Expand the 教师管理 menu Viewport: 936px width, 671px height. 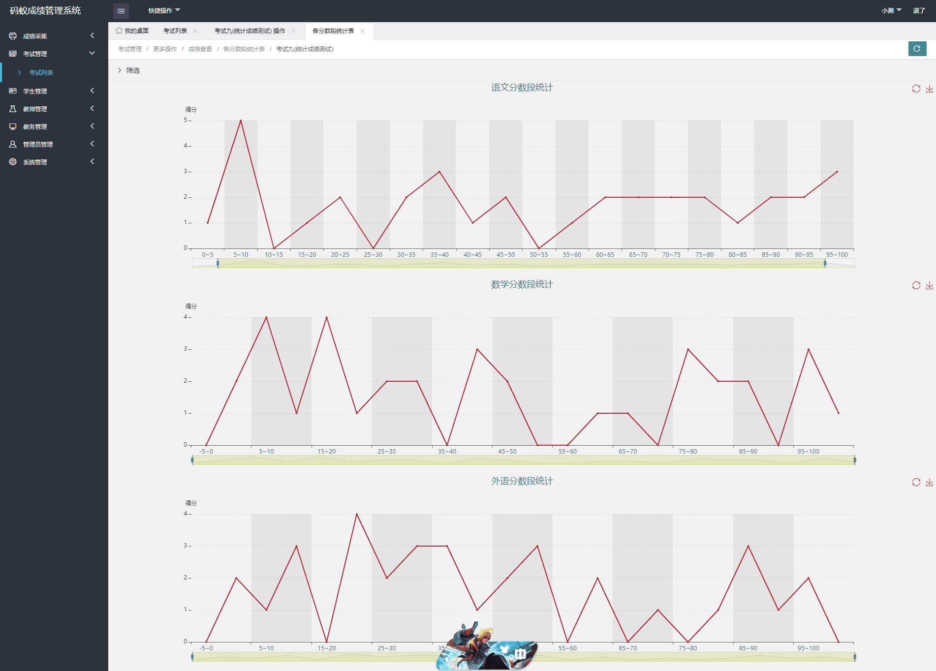coord(92,108)
